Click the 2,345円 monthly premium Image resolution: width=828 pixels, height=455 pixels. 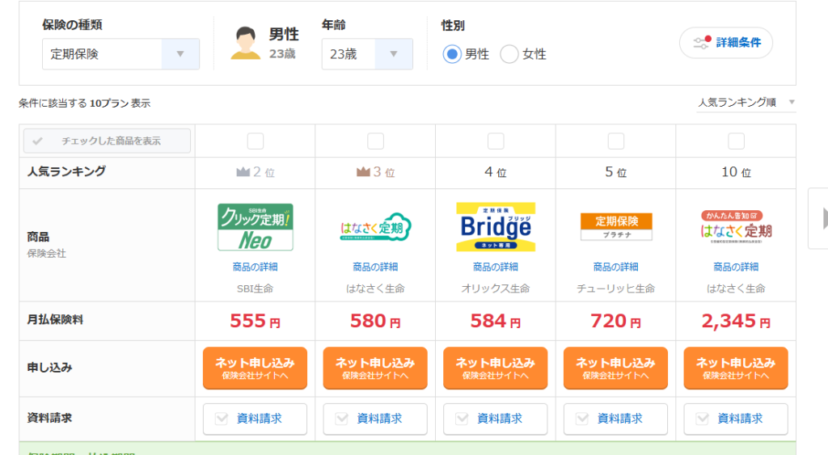pyautogui.click(x=736, y=321)
